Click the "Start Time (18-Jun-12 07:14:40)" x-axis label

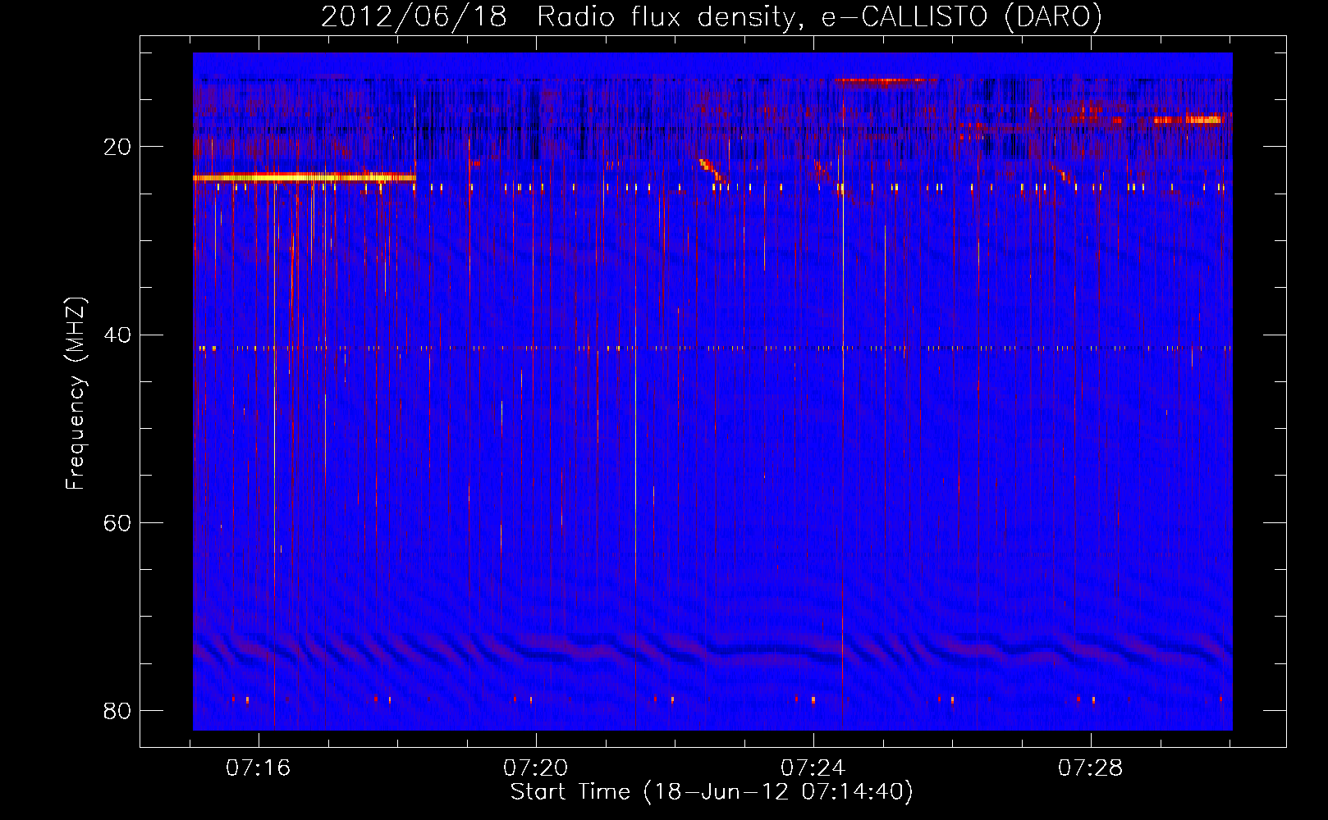coord(712,792)
